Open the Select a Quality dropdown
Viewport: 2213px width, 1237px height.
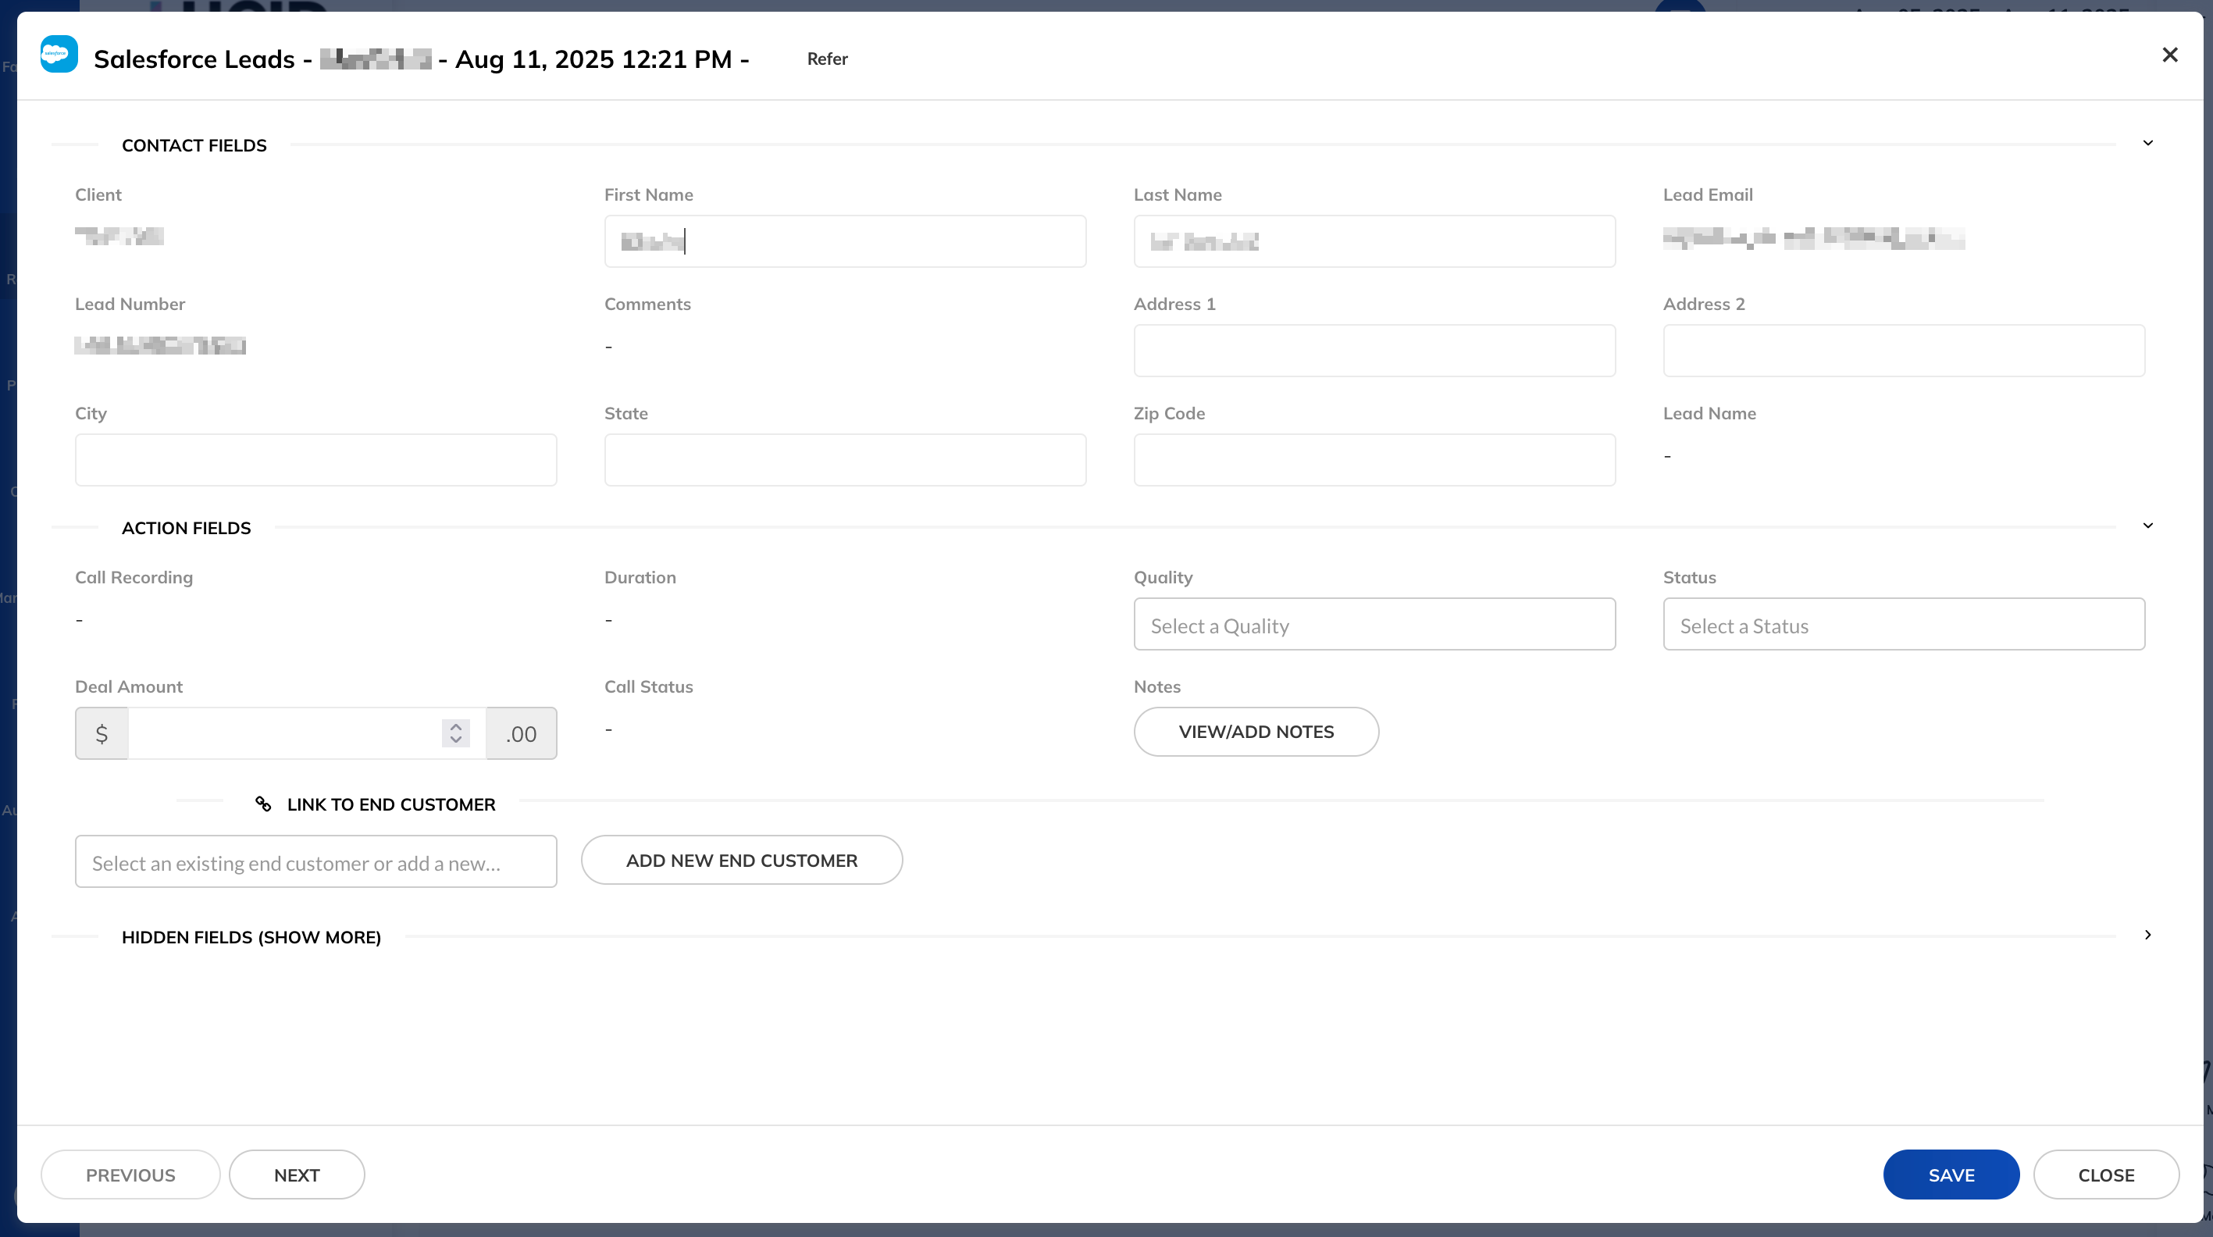[1374, 625]
